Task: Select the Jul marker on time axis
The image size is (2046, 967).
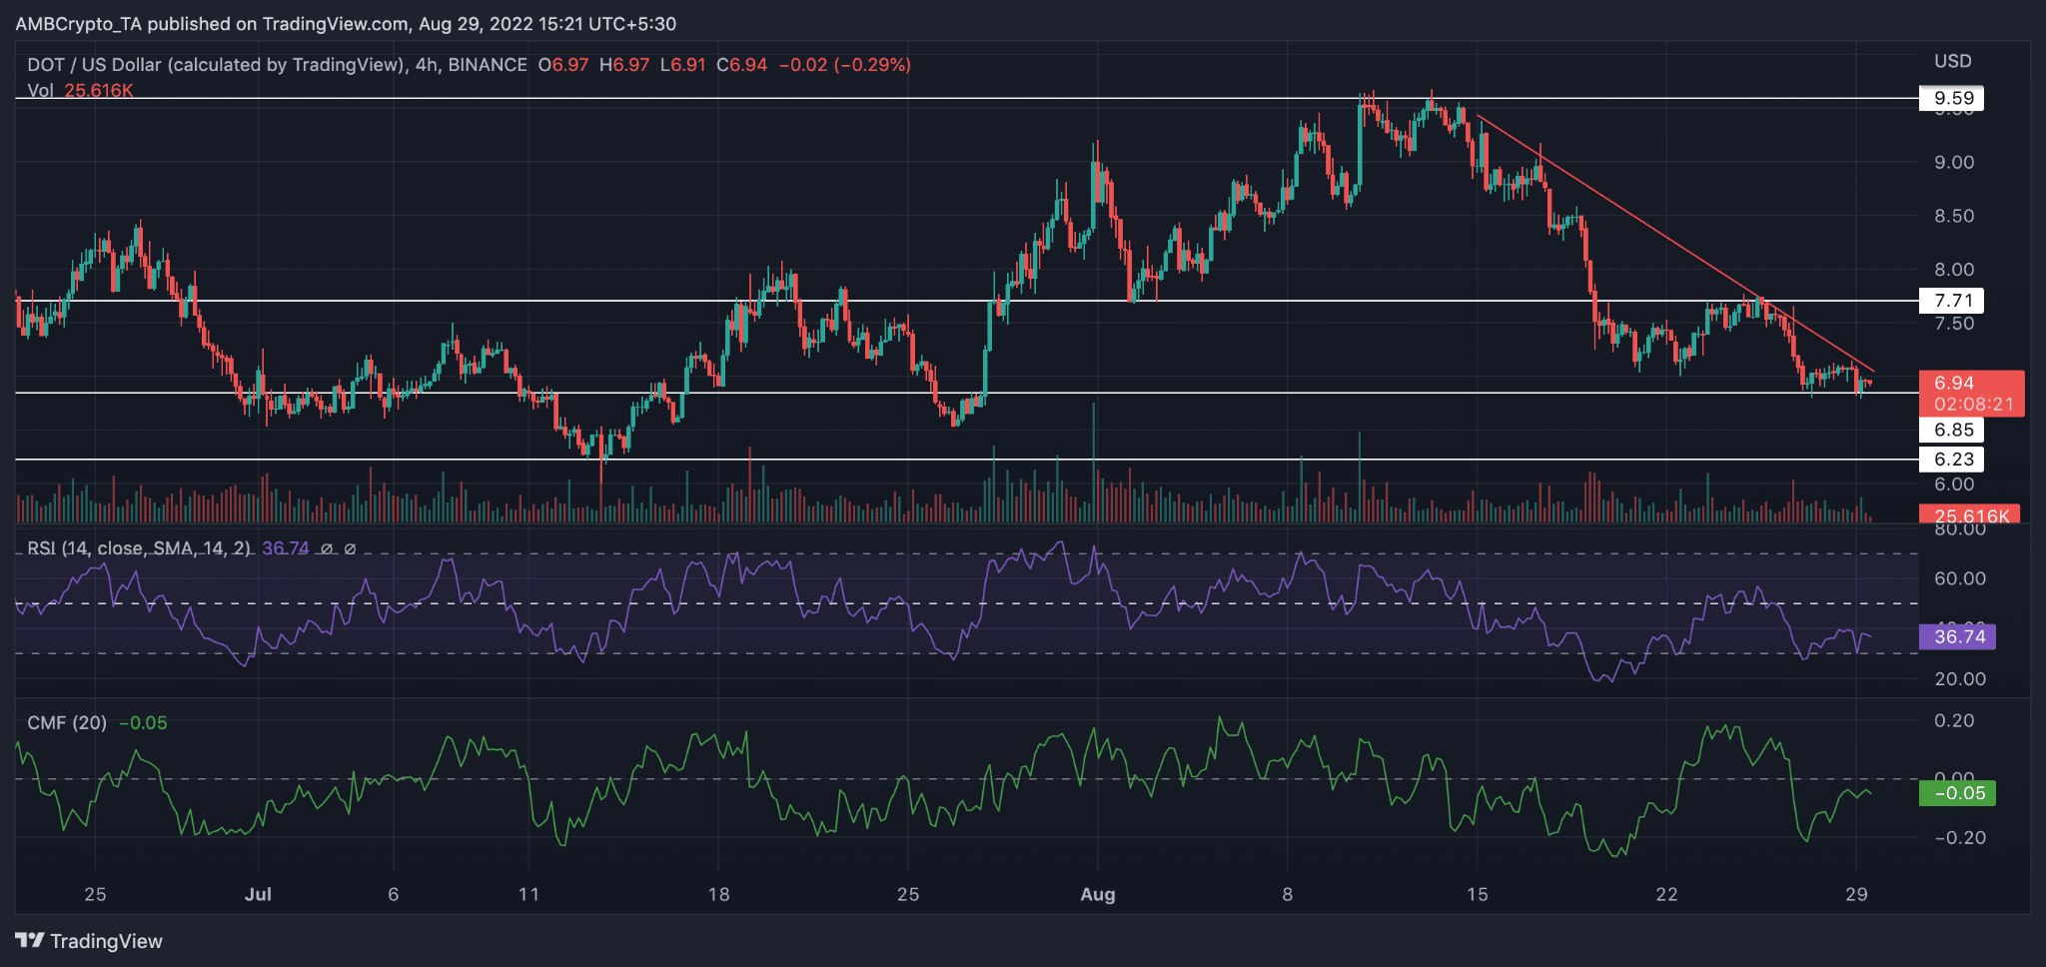Action: pos(258,894)
